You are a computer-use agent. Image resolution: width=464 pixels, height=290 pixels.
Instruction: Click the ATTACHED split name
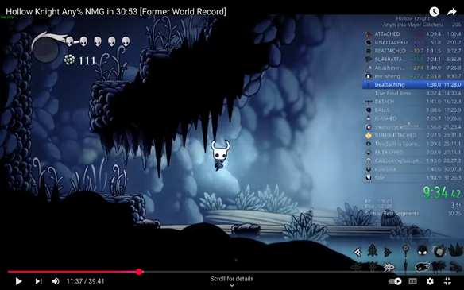[387, 34]
